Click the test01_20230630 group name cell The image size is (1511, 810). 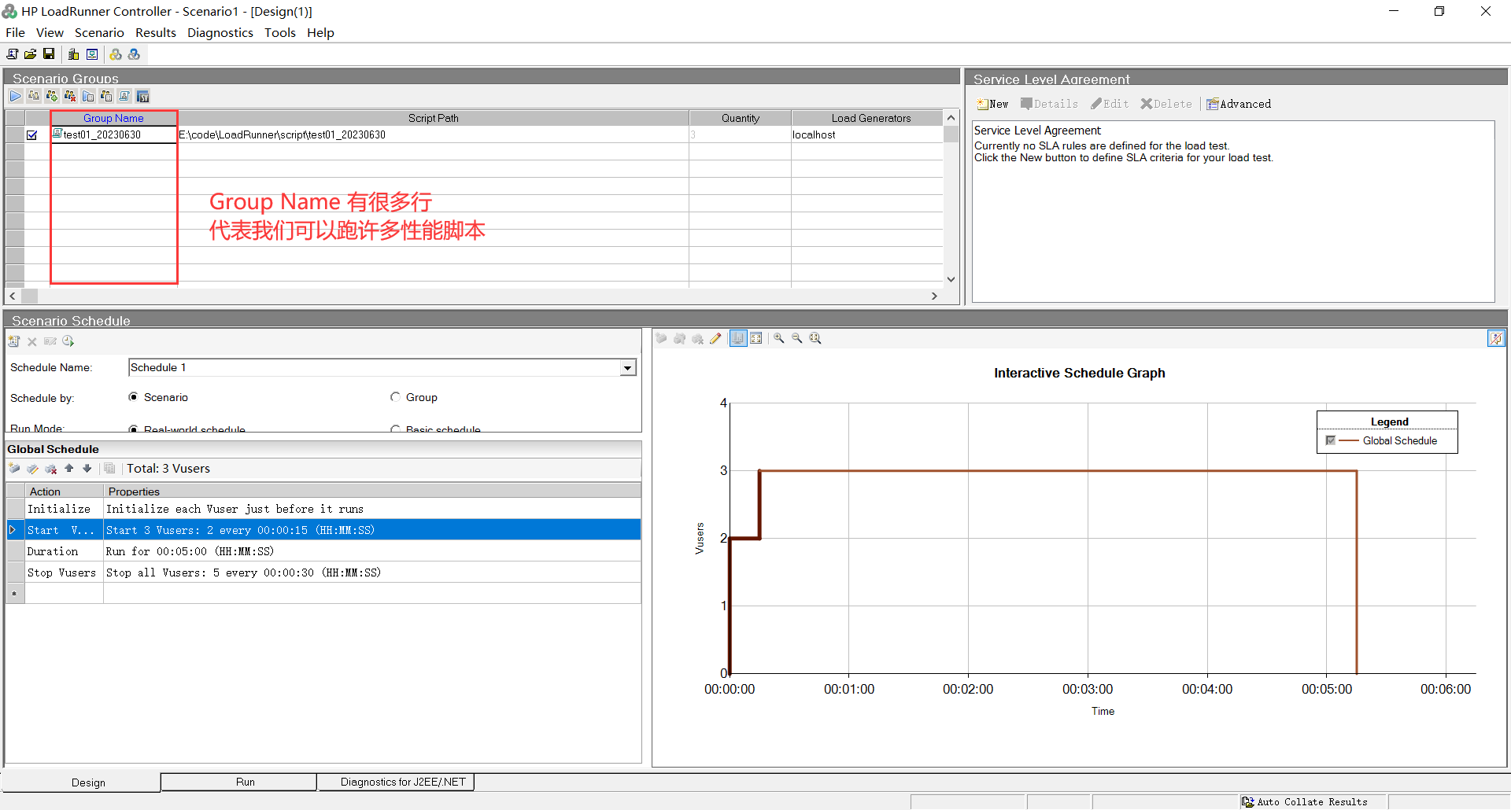tap(113, 134)
